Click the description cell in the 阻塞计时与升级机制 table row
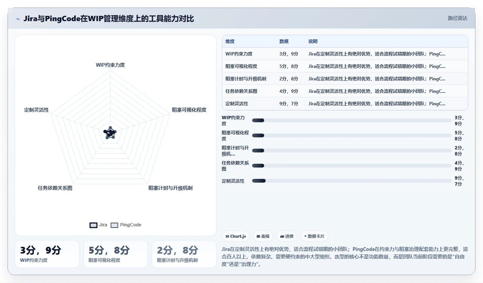This screenshot has width=483, height=283. click(x=386, y=79)
